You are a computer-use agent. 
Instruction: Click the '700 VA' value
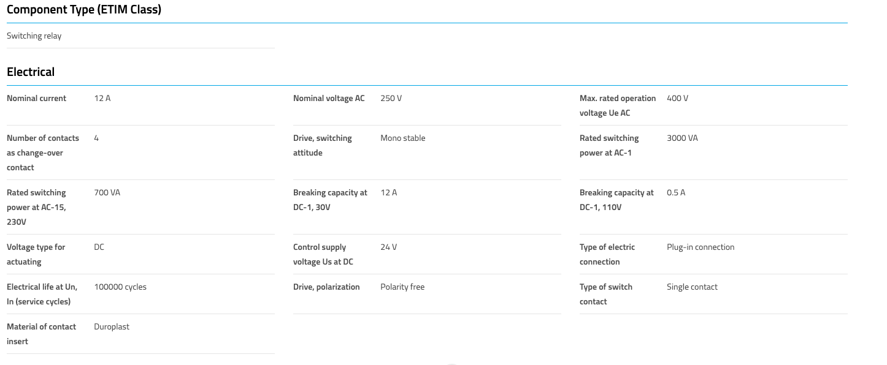click(107, 192)
